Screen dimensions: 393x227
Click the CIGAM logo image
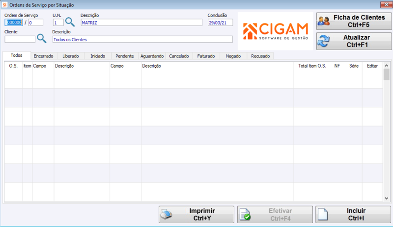(276, 31)
